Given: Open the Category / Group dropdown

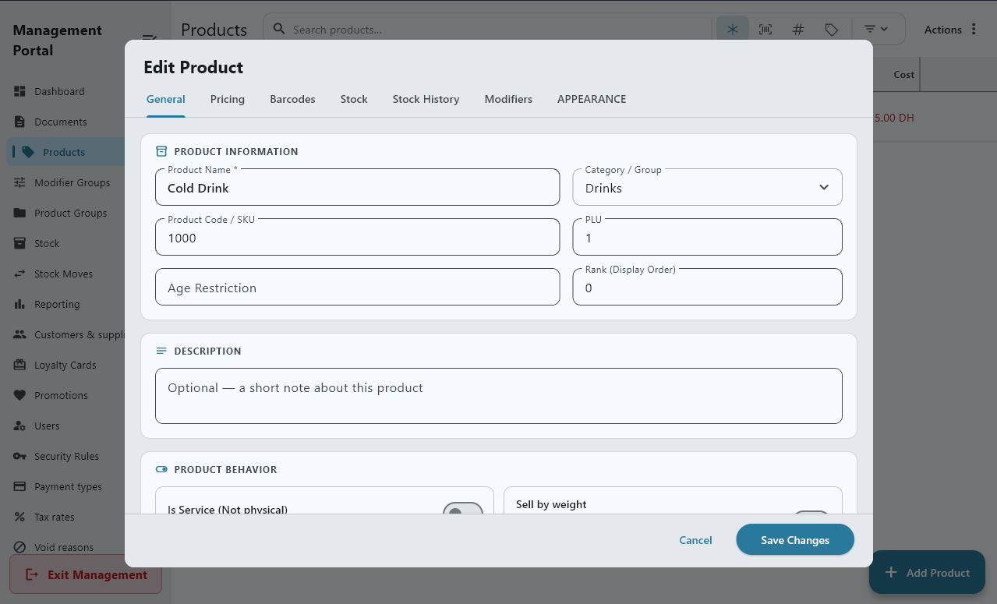Looking at the screenshot, I should [x=707, y=187].
